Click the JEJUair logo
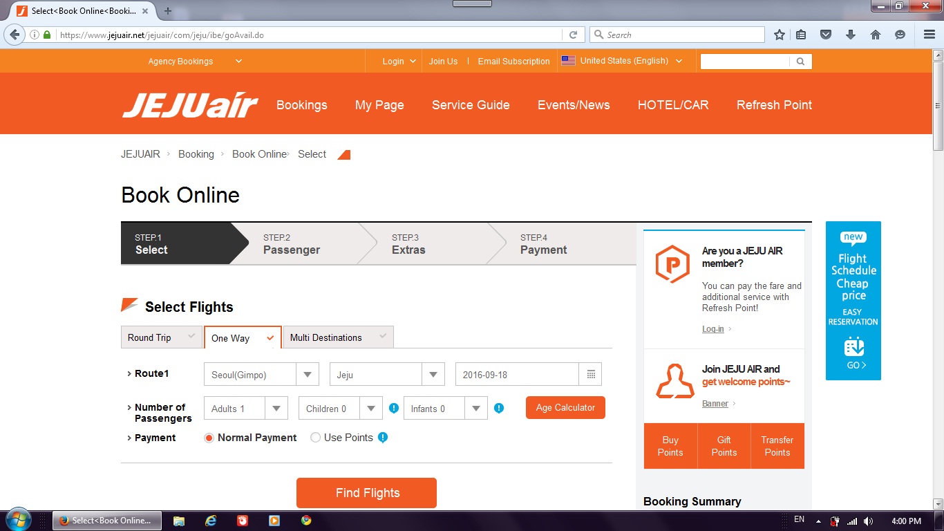Viewport: 944px width, 531px height. click(190, 105)
